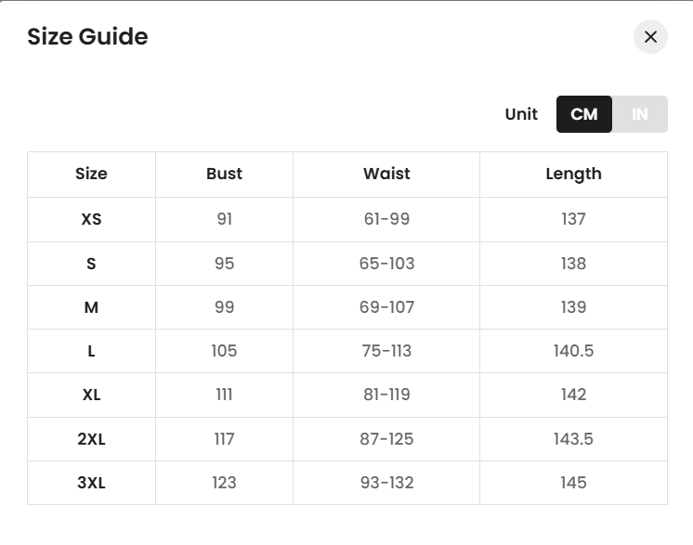The height and width of the screenshot is (545, 693).
Task: Click the Bust column header
Action: 224,174
